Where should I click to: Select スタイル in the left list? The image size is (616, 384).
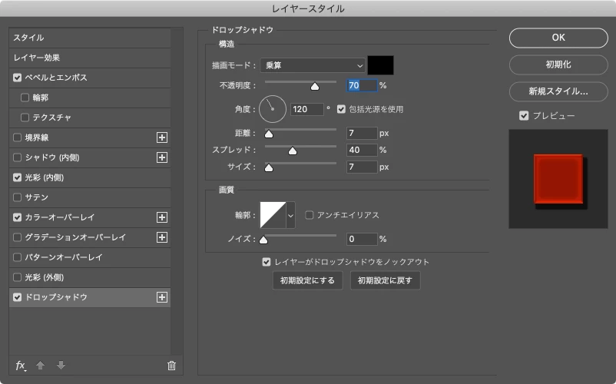[90, 38]
